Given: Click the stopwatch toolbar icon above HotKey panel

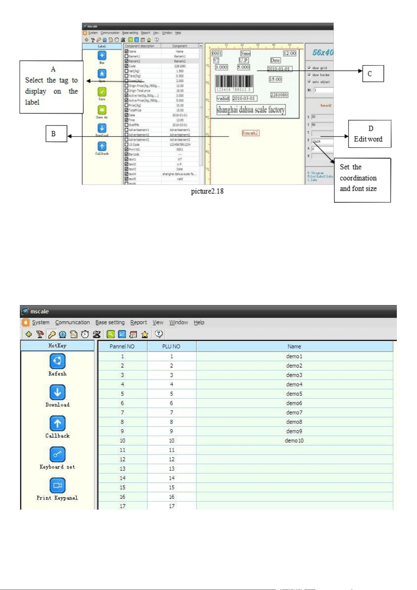Looking at the screenshot, I should pyautogui.click(x=85, y=334).
